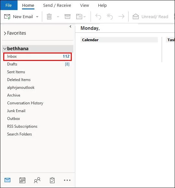Click the Reply arrow icon
The width and height of the screenshot is (175, 188).
[98, 17]
